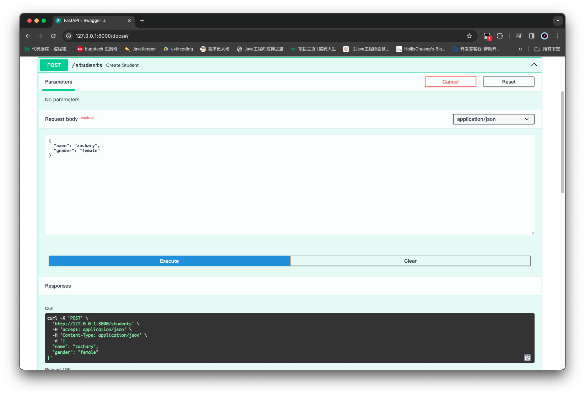Click the curl command code block
This screenshot has width=585, height=396.
coord(289,338)
